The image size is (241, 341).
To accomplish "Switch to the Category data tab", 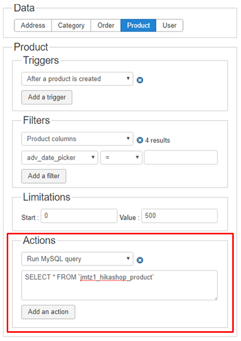I will coord(71,25).
